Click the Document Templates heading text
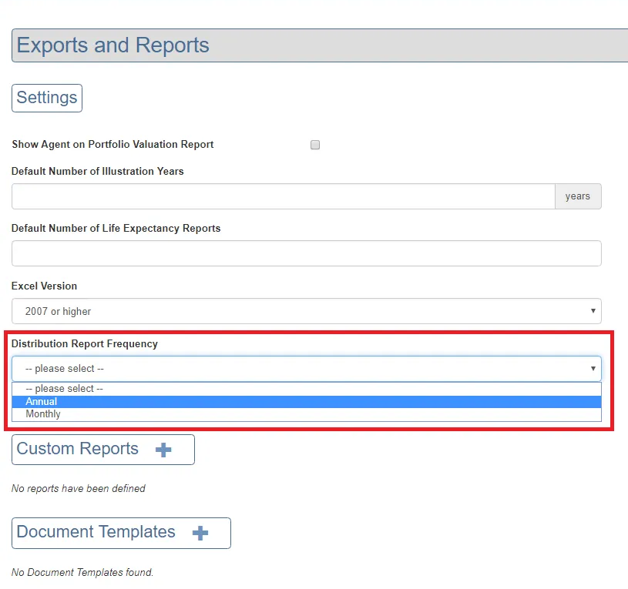The image size is (628, 589). pos(96,532)
